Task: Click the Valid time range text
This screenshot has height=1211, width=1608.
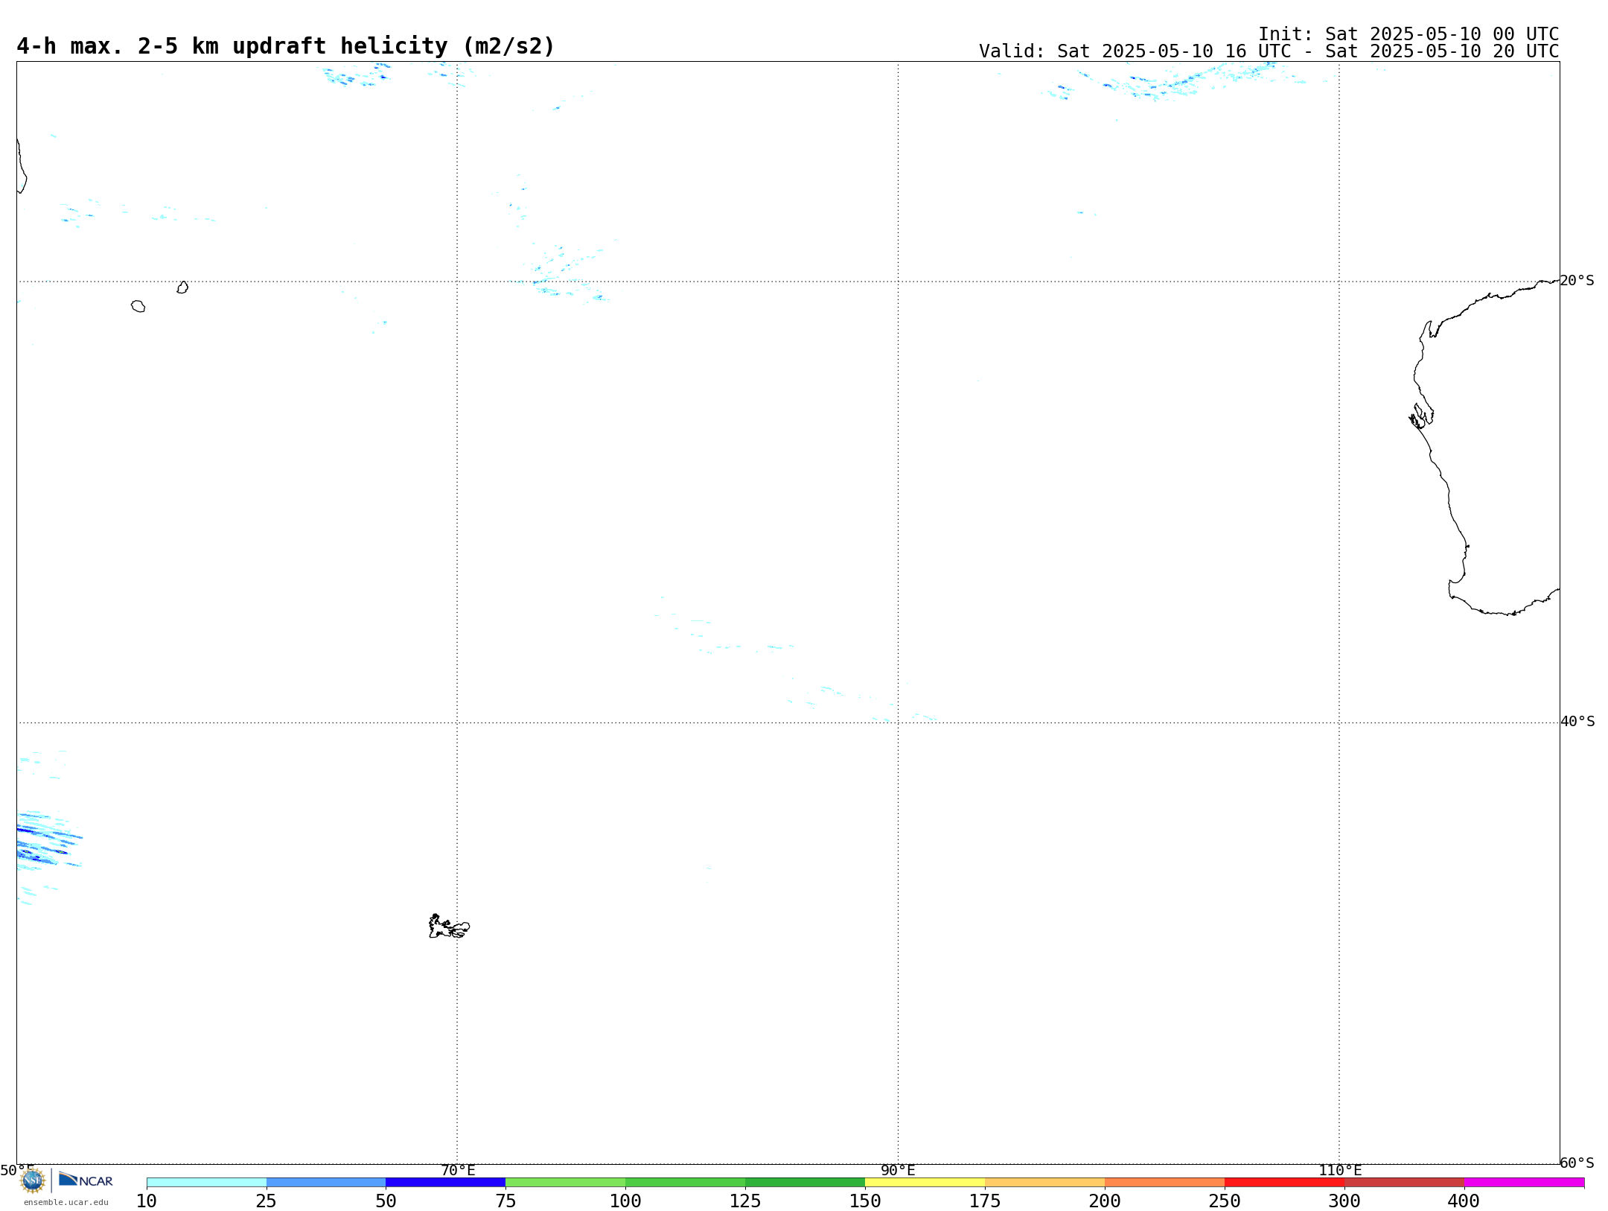Action: [x=1269, y=51]
